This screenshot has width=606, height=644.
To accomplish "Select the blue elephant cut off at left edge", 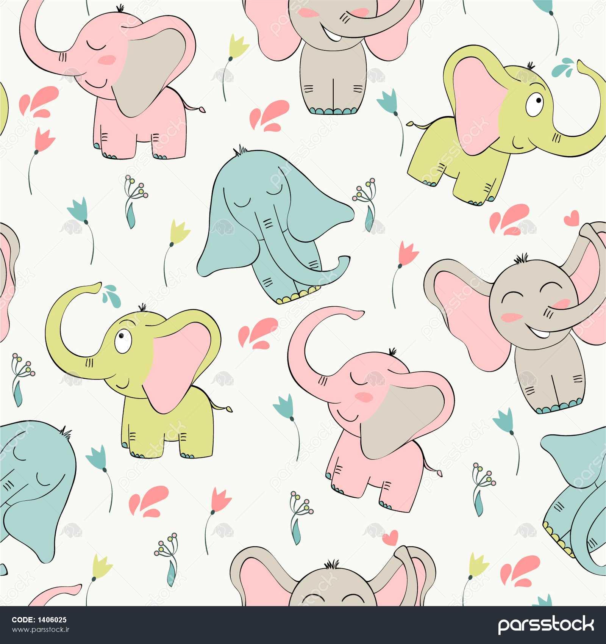I will (30, 489).
